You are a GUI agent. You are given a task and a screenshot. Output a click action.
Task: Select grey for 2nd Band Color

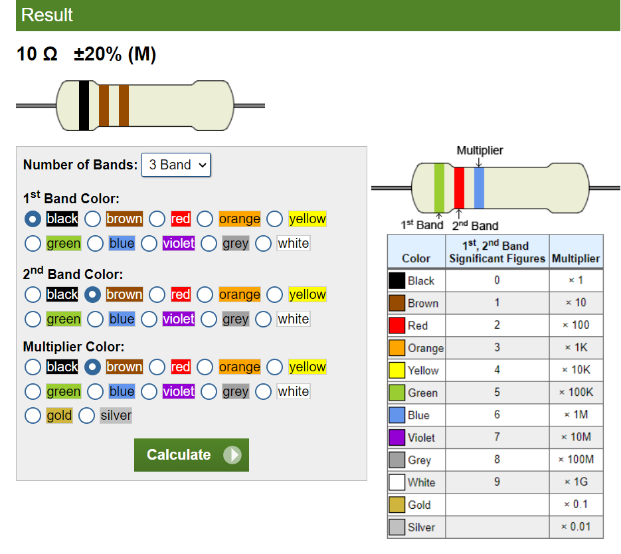[209, 319]
